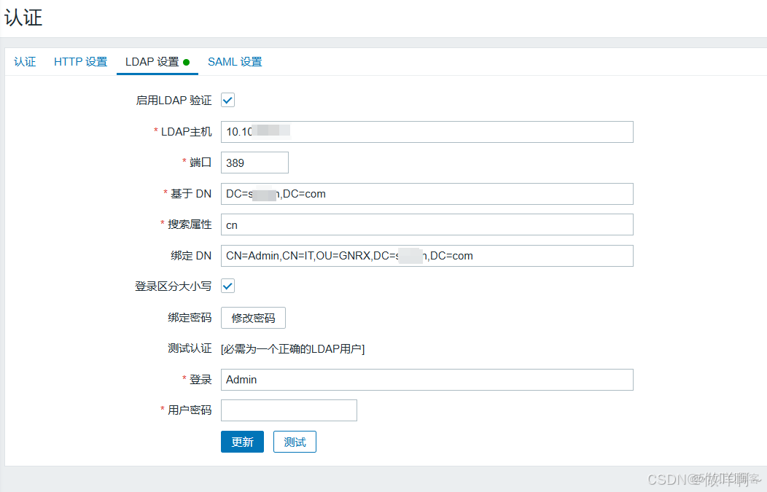Disable the 启用LDAP验证 checkbox
The width and height of the screenshot is (767, 492).
227,100
